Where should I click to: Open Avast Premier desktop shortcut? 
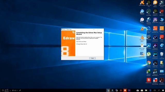142,3
